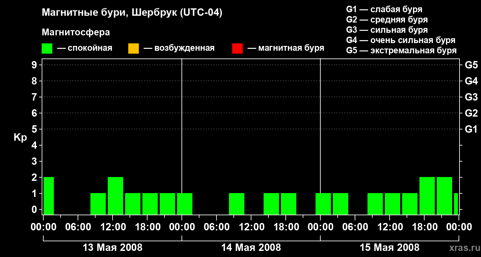Click the 'G2 — средняя буря' legend line
The height and width of the screenshot is (257, 481).
click(x=387, y=20)
